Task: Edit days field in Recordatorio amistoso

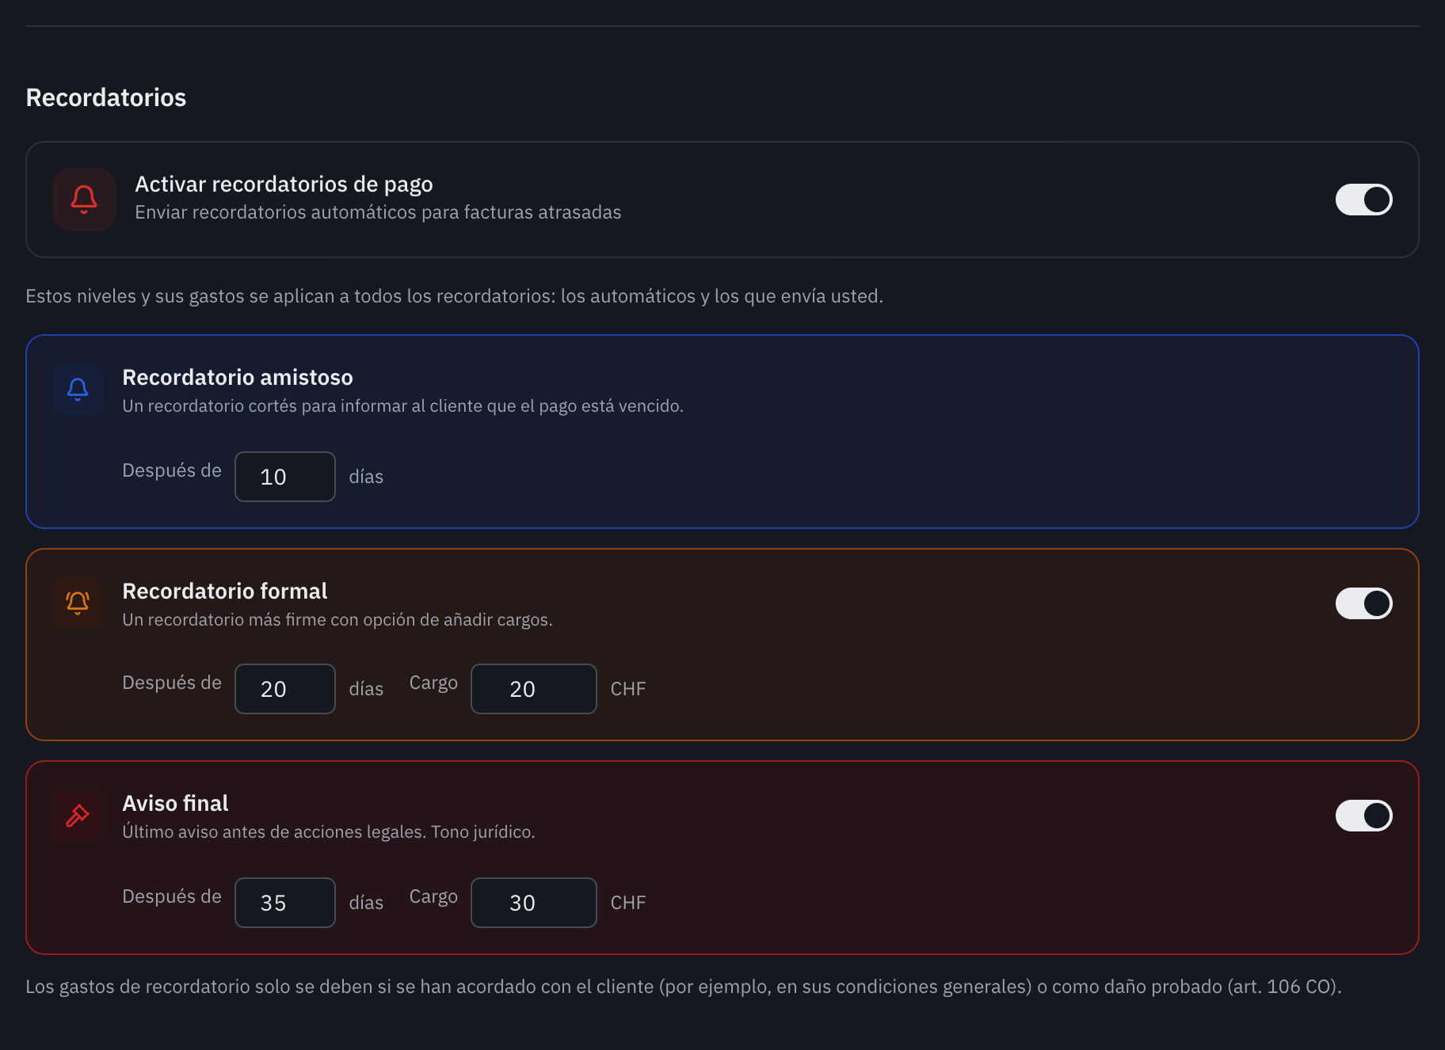Action: pyautogui.click(x=285, y=477)
